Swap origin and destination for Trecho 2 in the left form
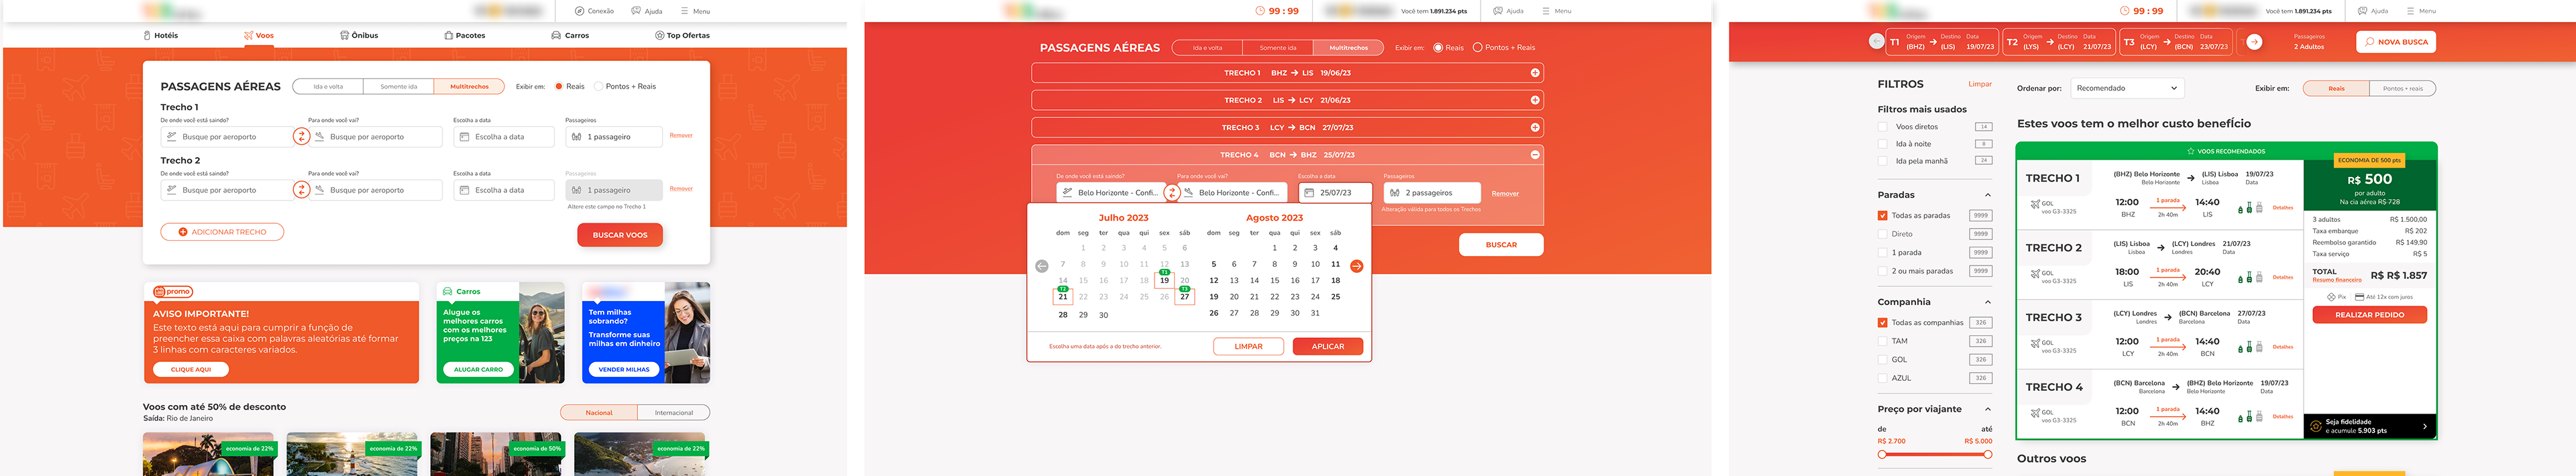Image resolution: width=2576 pixels, height=476 pixels. 301,189
